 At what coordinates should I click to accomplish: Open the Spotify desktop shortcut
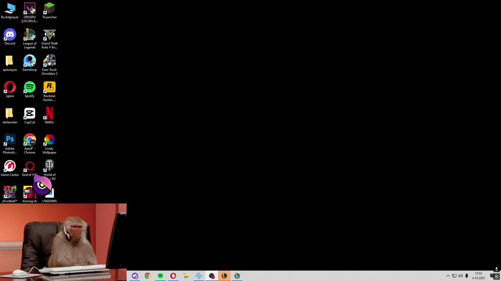coord(29,90)
